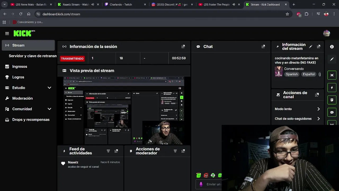Open the Feed de actividades filter icon
Screen dimensions: 339x191
108,151
